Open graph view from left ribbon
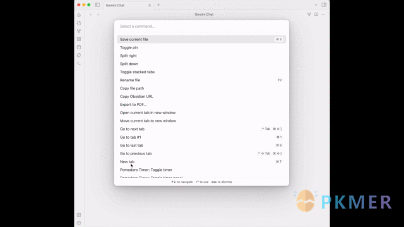Image resolution: width=404 pixels, height=227 pixels. click(x=79, y=31)
